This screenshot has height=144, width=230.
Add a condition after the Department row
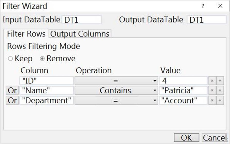pos(220,100)
